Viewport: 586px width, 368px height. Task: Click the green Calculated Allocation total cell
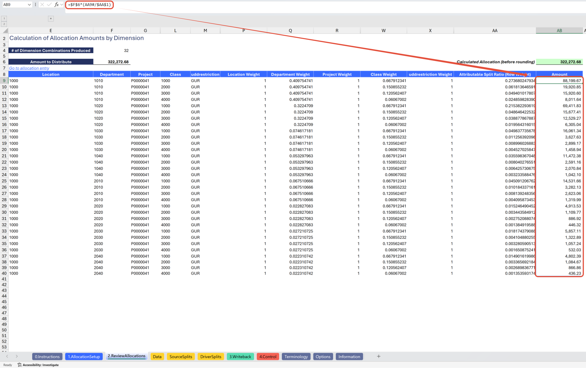(559, 62)
